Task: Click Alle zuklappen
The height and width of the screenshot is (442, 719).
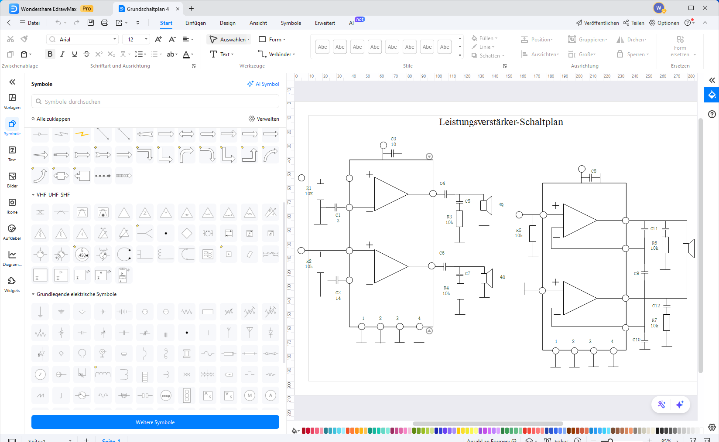Action: [x=51, y=119]
